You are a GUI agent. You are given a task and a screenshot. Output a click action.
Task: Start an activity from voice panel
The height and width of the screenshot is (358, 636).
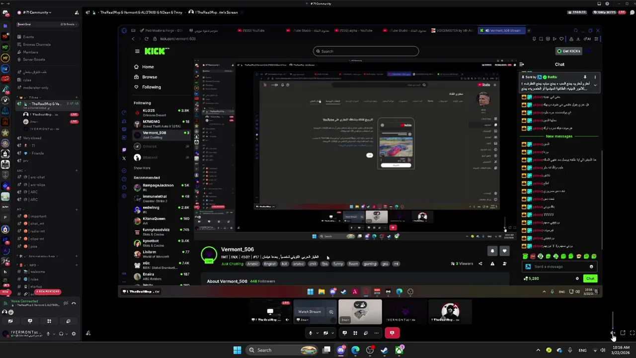49,321
